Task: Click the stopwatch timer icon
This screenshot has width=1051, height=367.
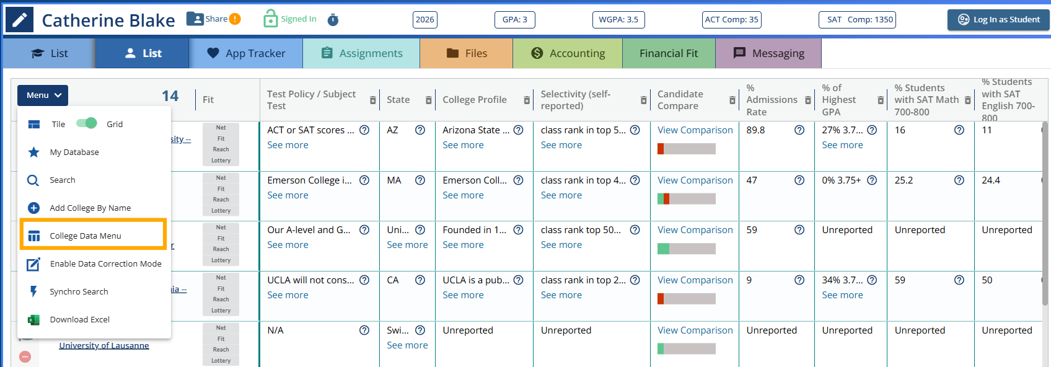Action: (x=333, y=20)
